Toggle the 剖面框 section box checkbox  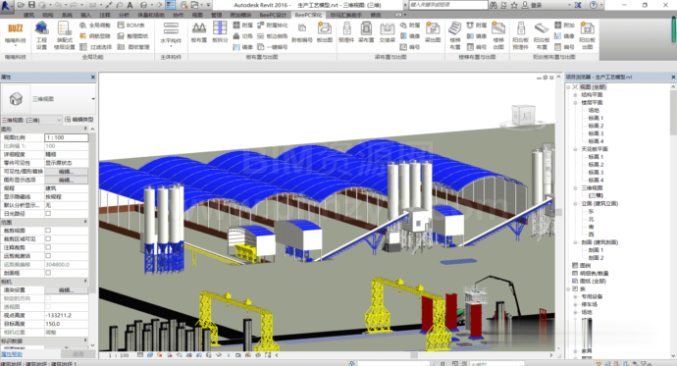48,273
